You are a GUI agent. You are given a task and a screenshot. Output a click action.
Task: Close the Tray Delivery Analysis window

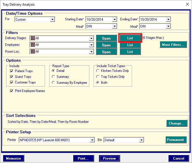(x=187, y=4)
